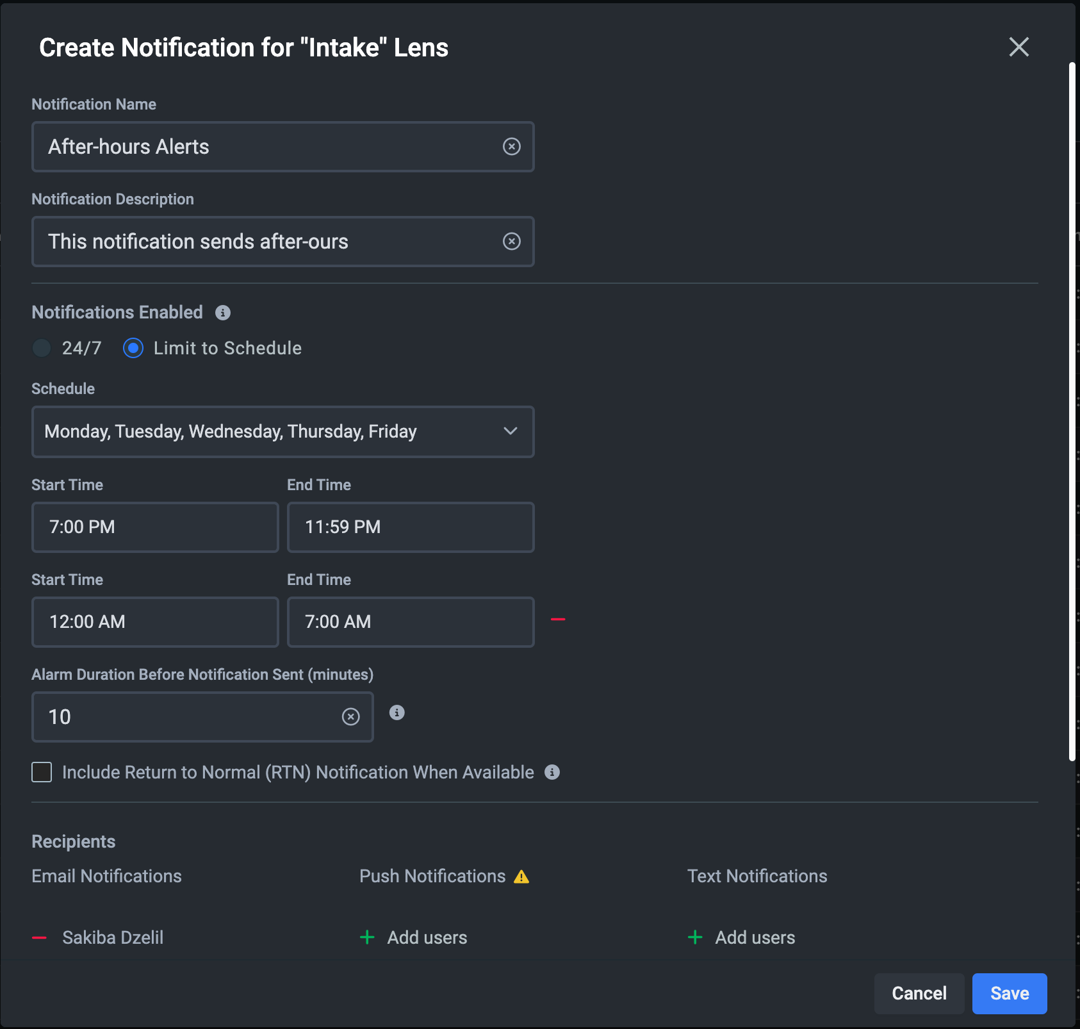The image size is (1080, 1029).
Task: Open the 11:59 PM end time picker
Action: 411,527
